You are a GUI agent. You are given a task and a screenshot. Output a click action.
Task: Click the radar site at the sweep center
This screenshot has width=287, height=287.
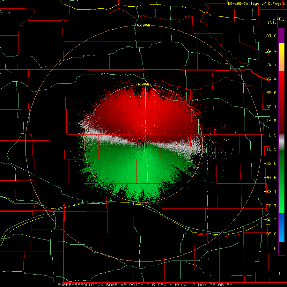coord(143,144)
